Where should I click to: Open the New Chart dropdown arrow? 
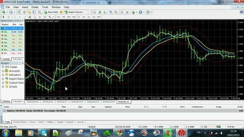pyautogui.click(x=7, y=12)
